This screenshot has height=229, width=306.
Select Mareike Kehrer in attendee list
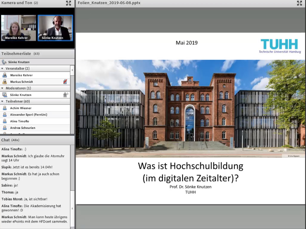[x=35, y=75]
